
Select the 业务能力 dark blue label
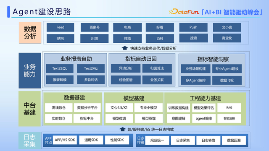pyautogui.click(x=30, y=70)
